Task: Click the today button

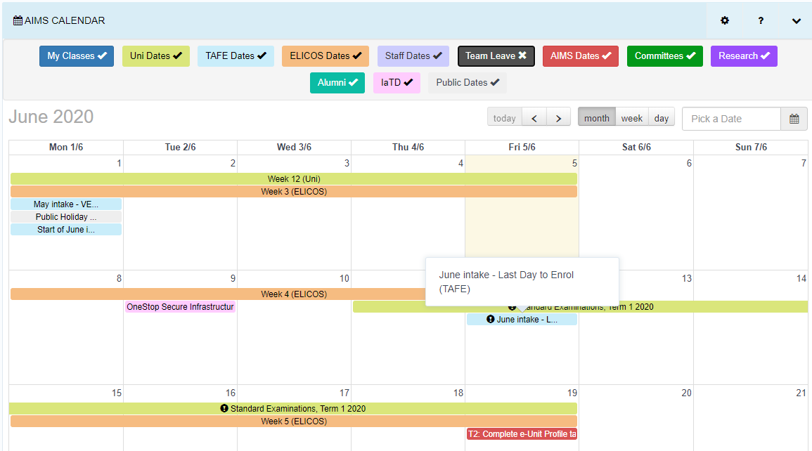Action: click(x=504, y=118)
